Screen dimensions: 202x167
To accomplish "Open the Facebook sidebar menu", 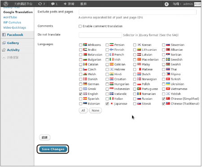I will coord(15,35).
